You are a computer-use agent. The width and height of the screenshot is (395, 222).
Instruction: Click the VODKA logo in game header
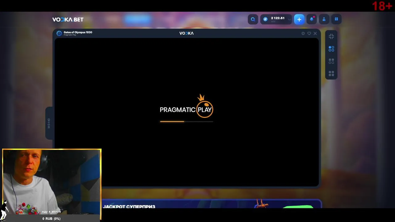(186, 33)
